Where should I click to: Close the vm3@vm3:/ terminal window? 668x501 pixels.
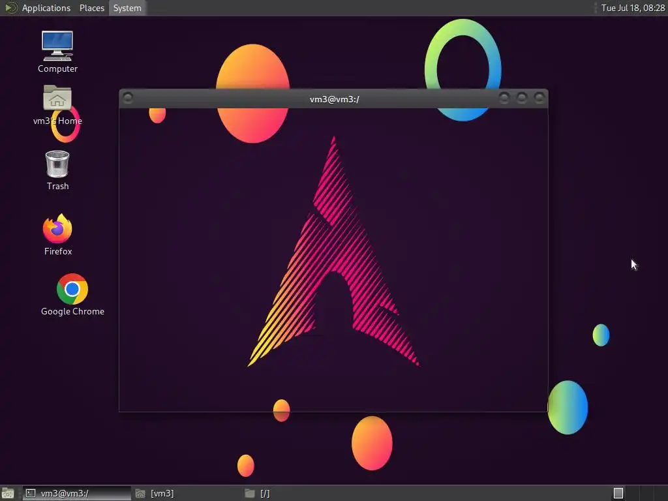pos(539,99)
